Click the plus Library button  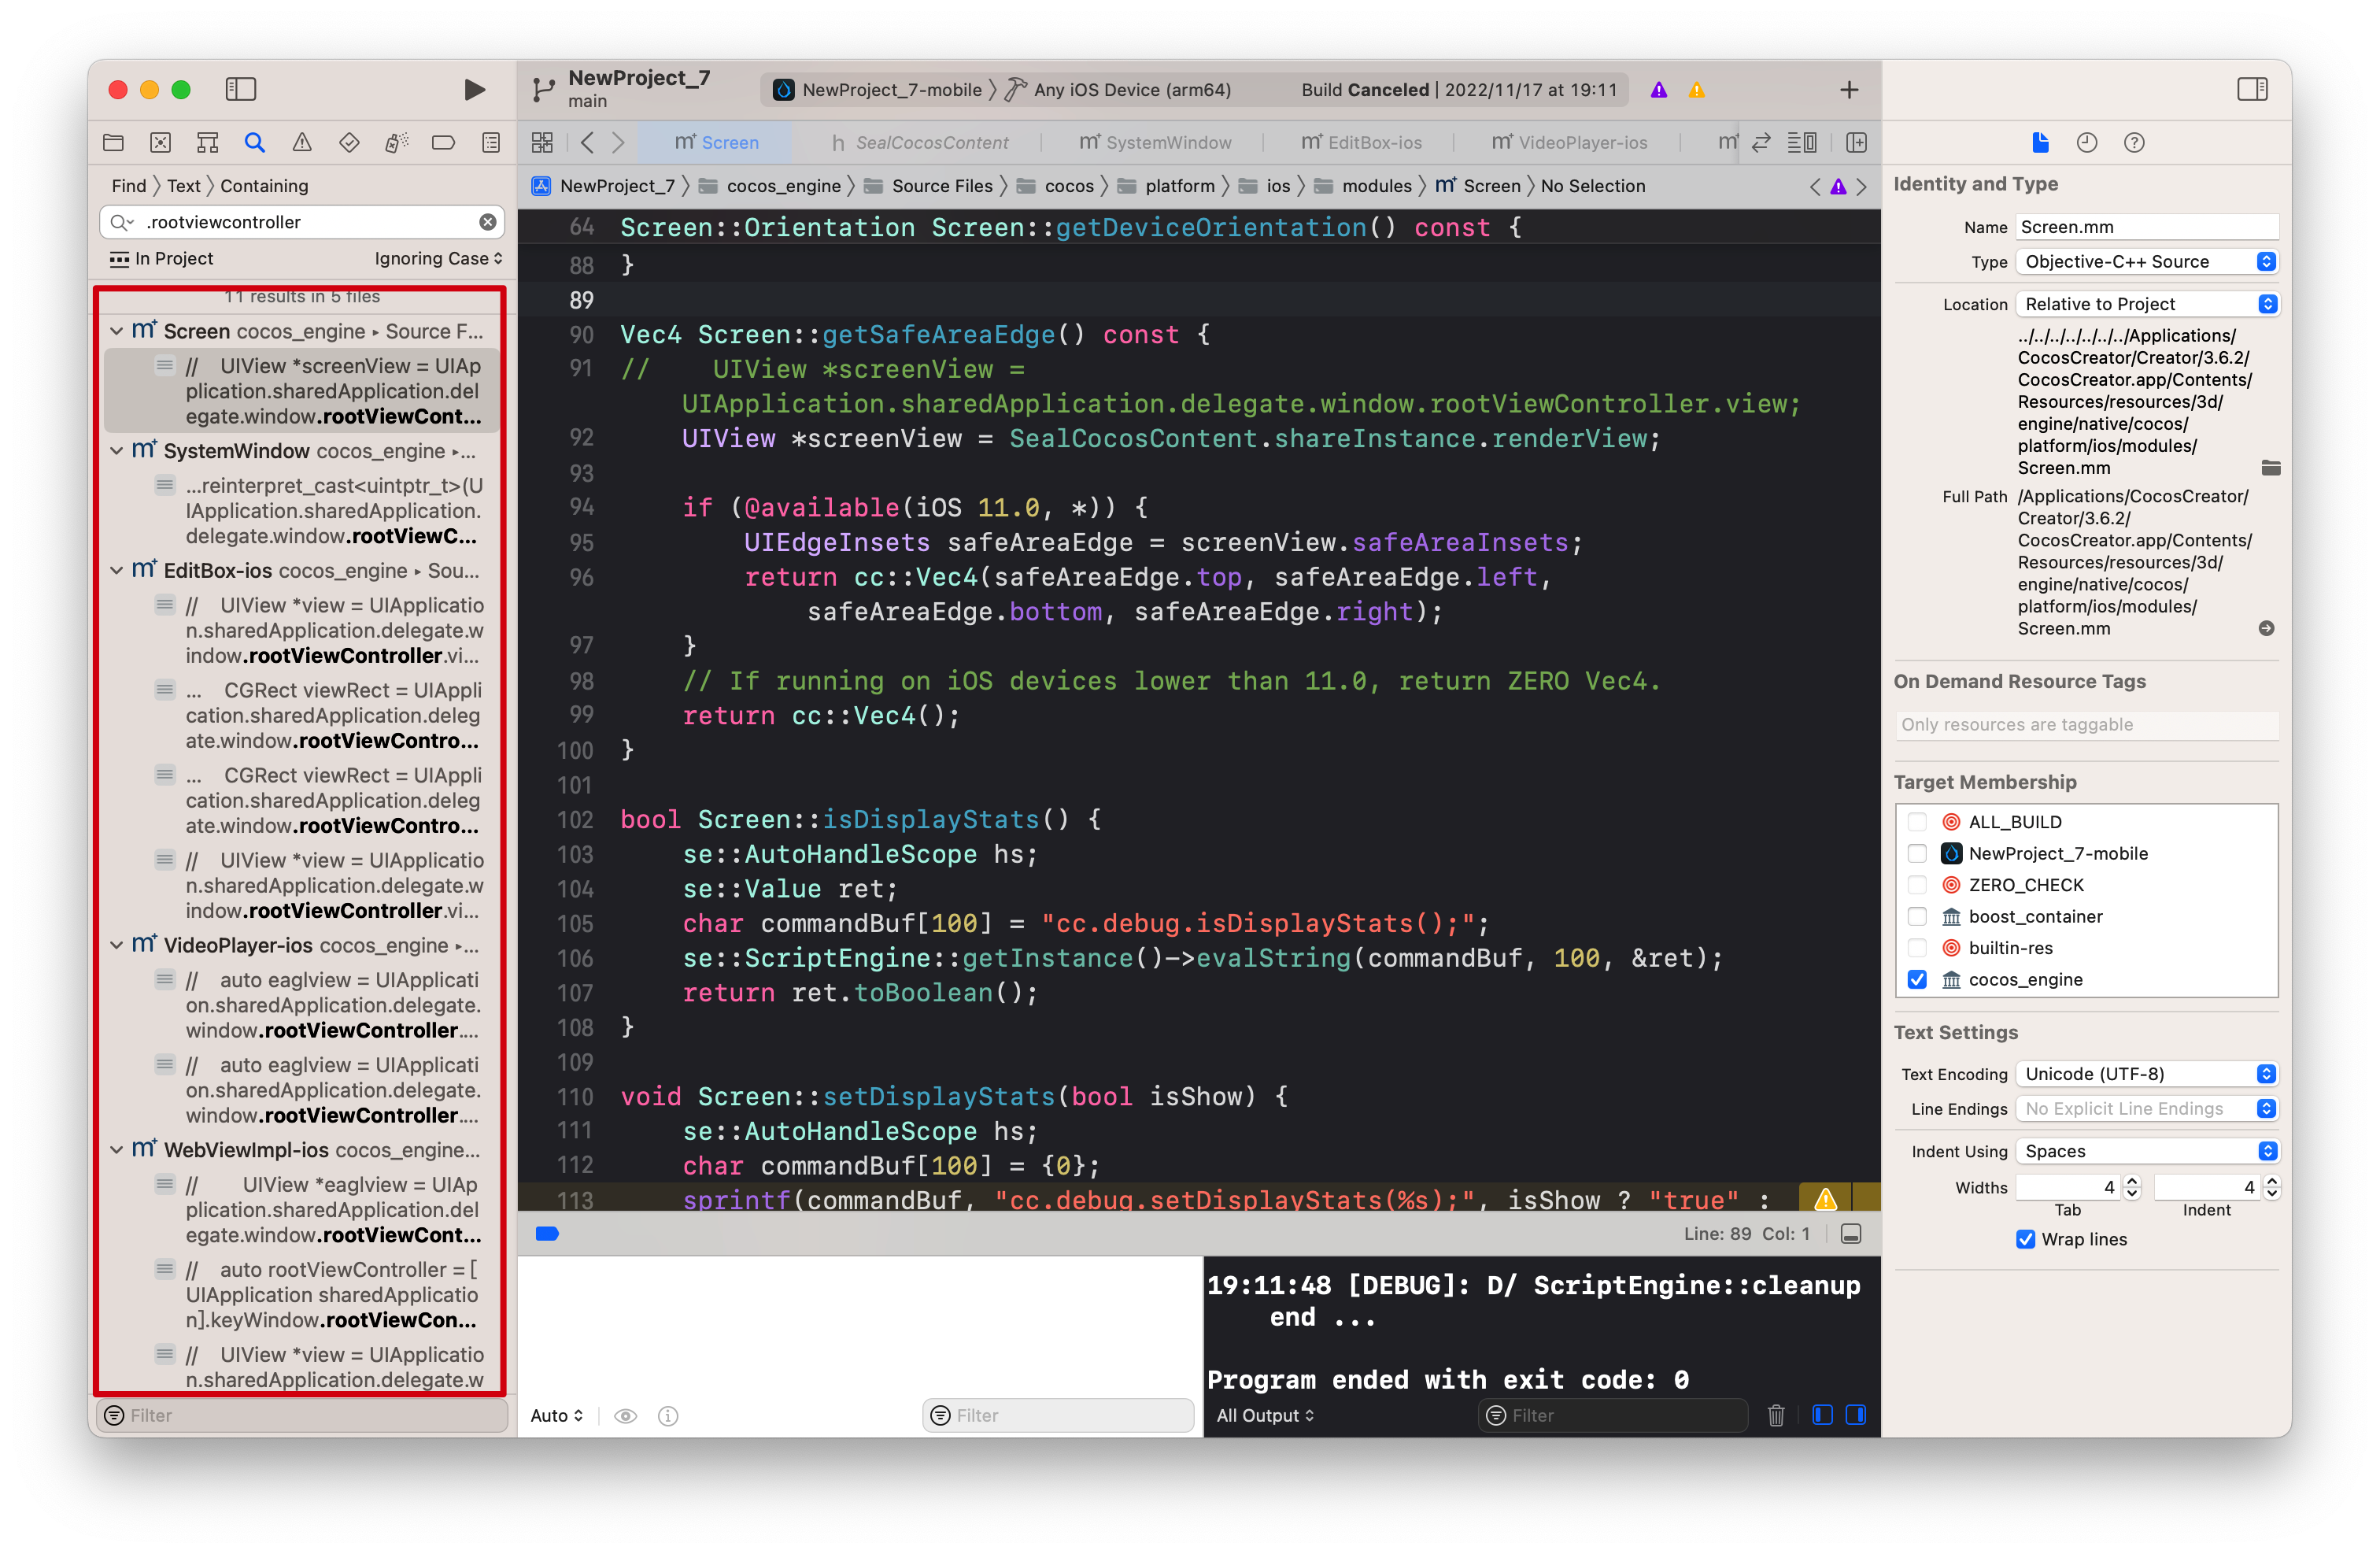1849,90
